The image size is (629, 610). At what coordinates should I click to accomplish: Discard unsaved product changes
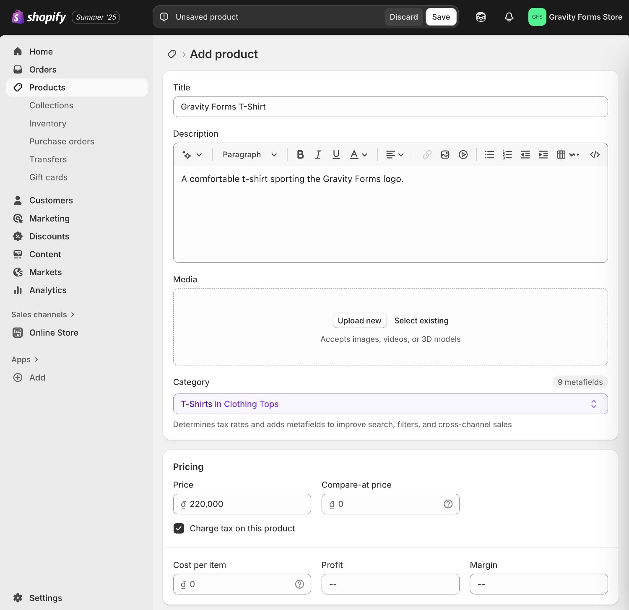[404, 17]
